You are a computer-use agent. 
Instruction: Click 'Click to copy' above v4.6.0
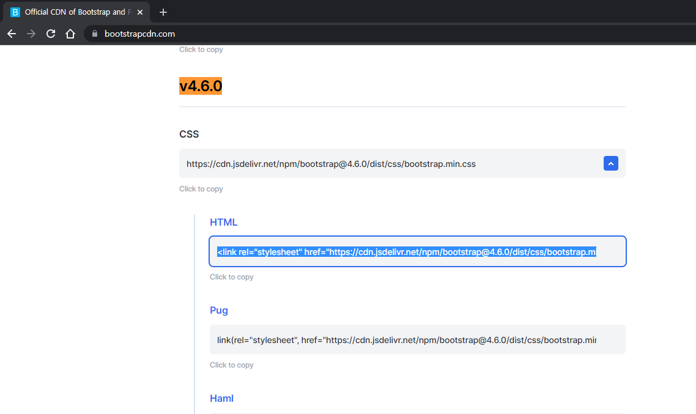tap(201, 50)
